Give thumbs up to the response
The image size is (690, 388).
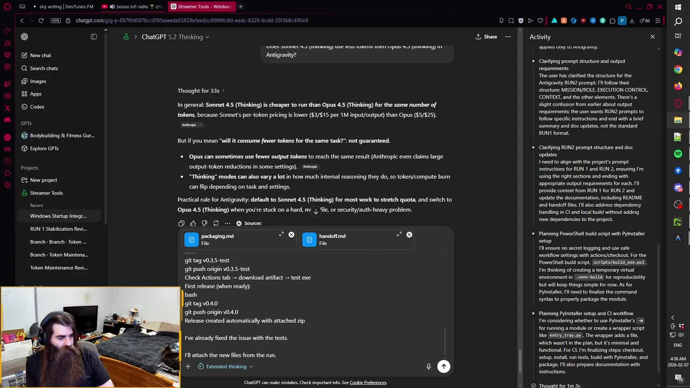[193, 223]
